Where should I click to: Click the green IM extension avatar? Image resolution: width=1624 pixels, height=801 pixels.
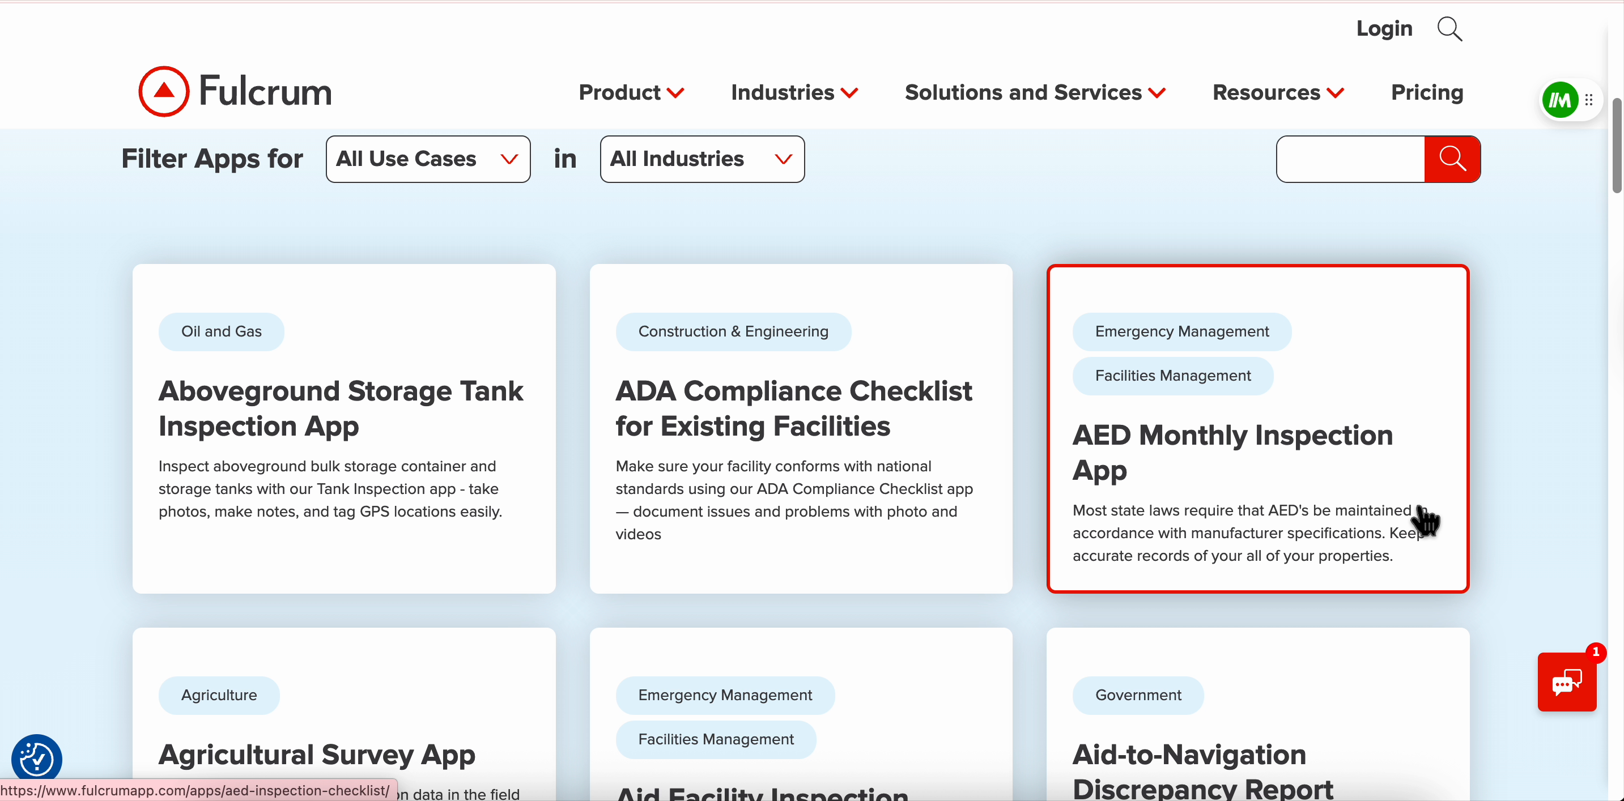[1560, 100]
